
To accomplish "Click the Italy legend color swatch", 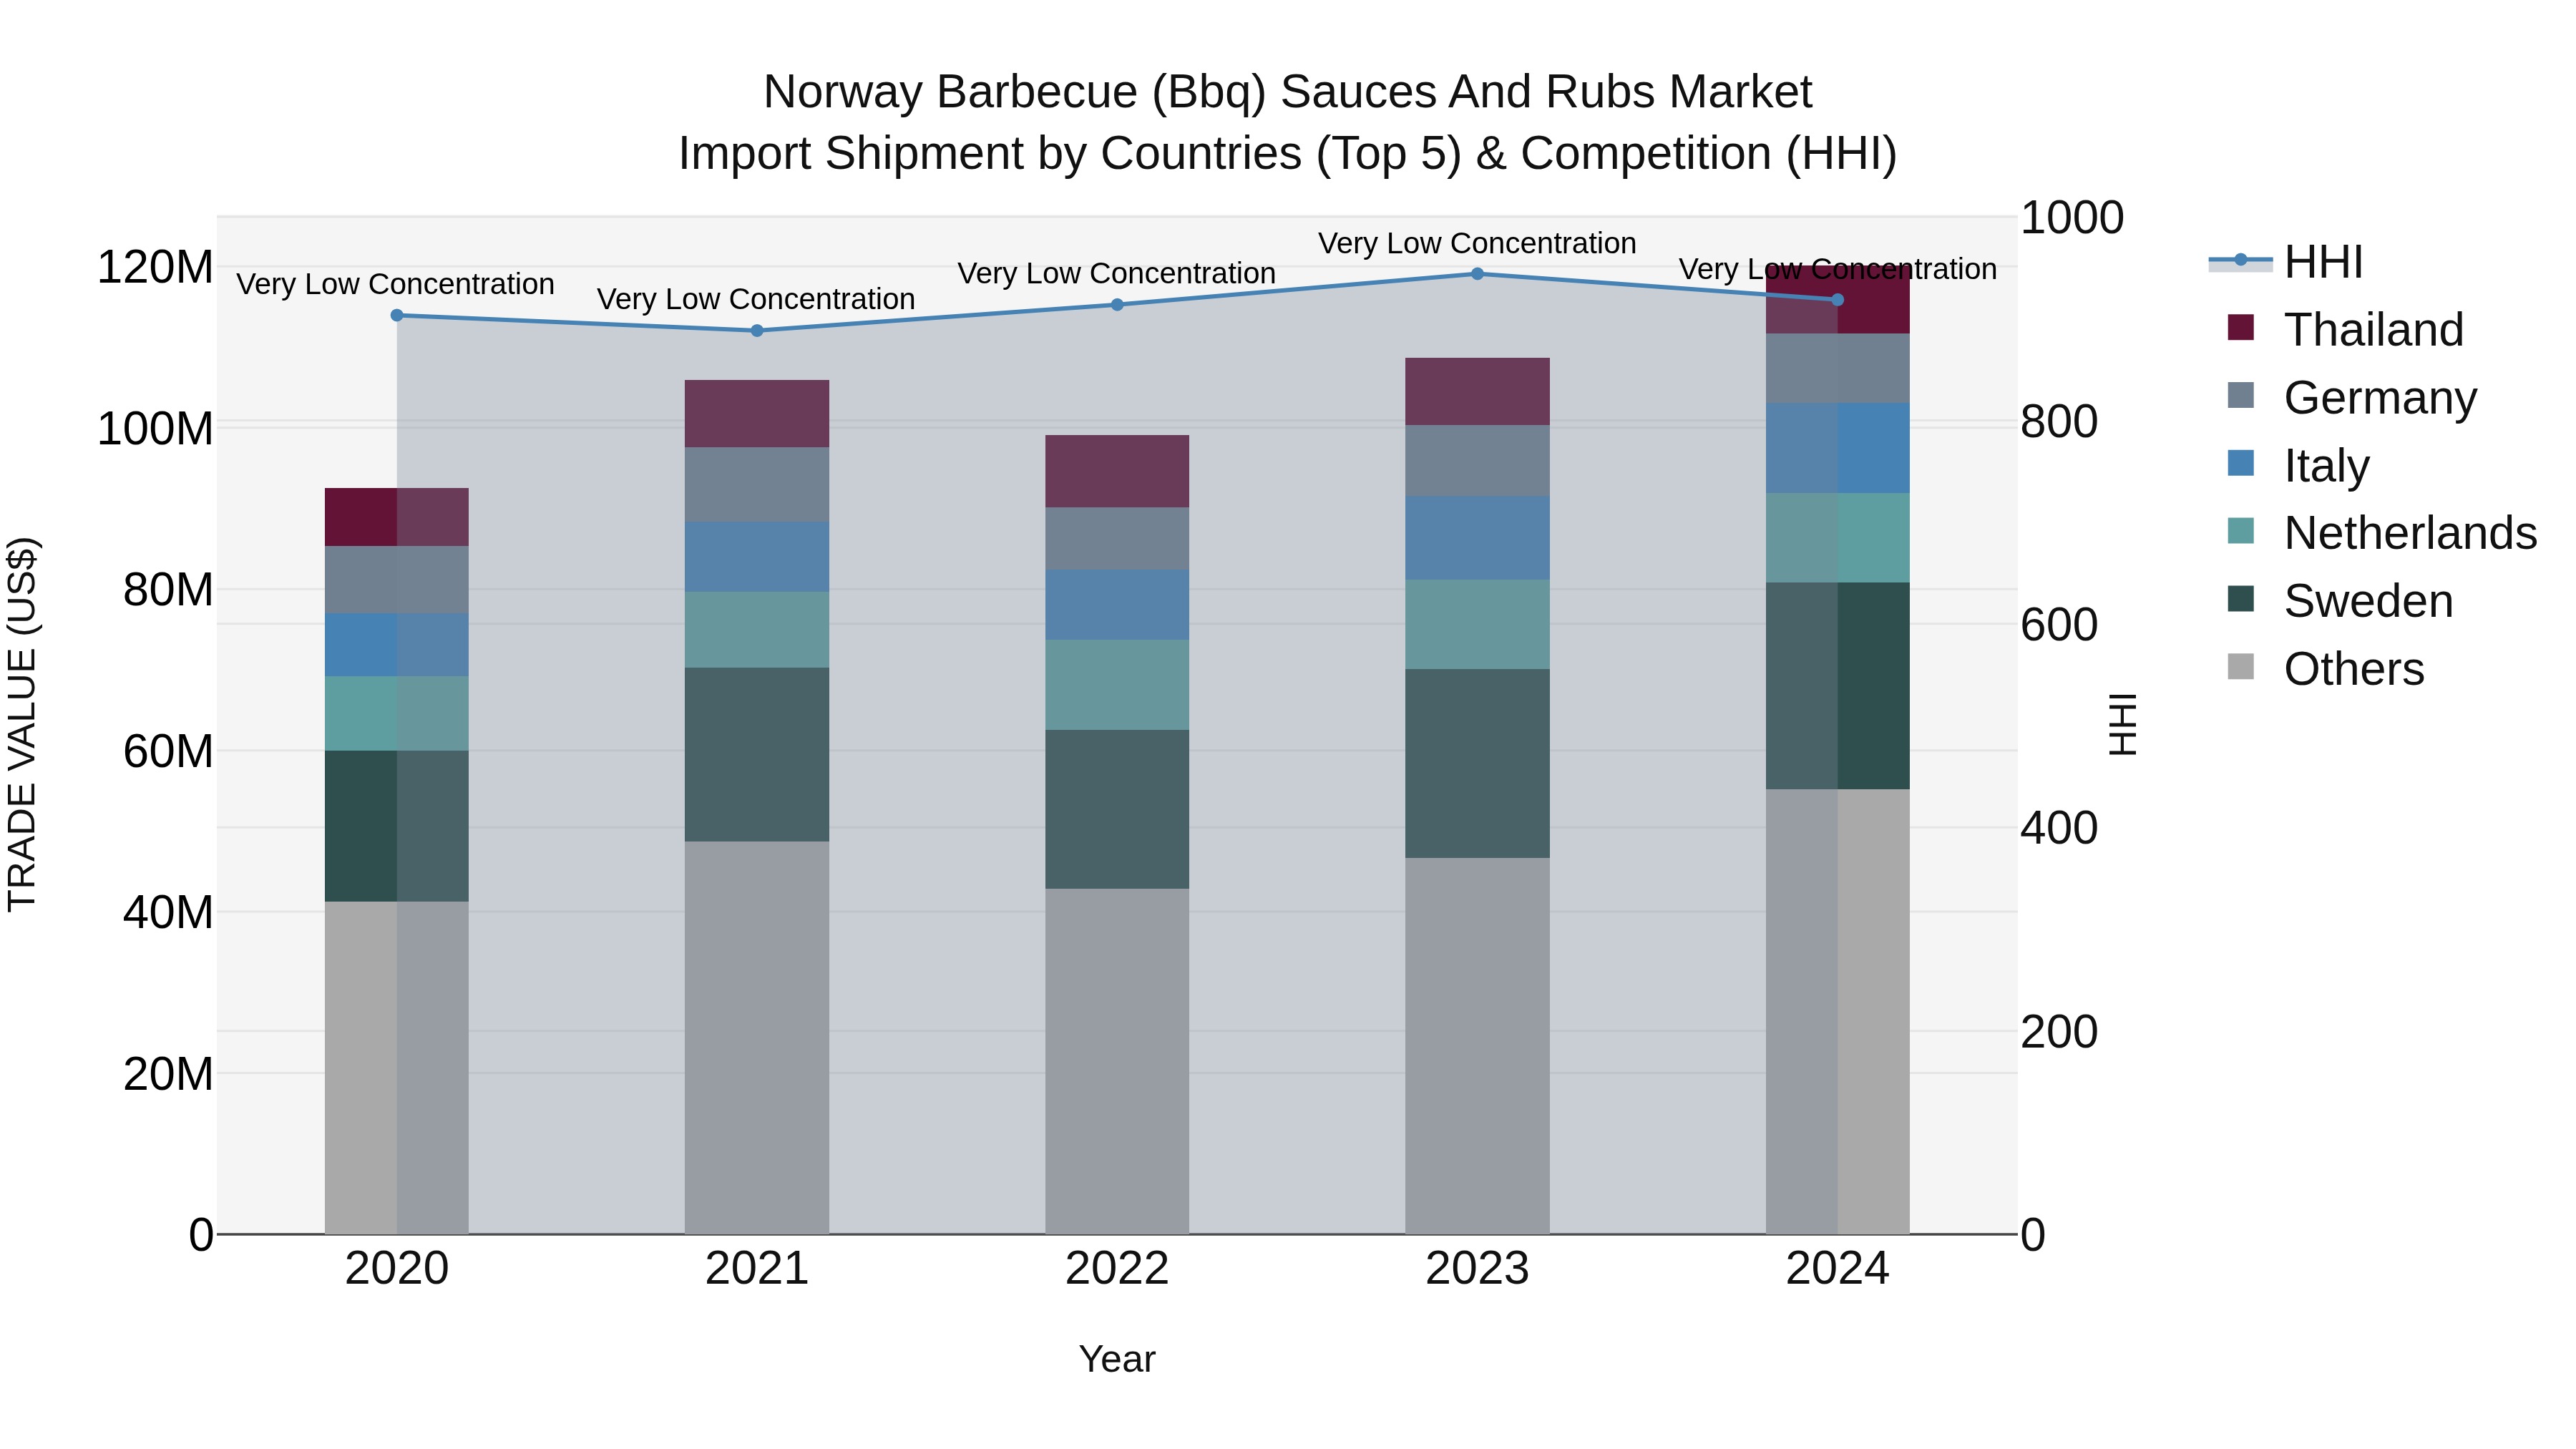I will (2241, 464).
